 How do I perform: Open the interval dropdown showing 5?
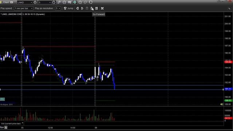pyautogui.click(x=50, y=3)
